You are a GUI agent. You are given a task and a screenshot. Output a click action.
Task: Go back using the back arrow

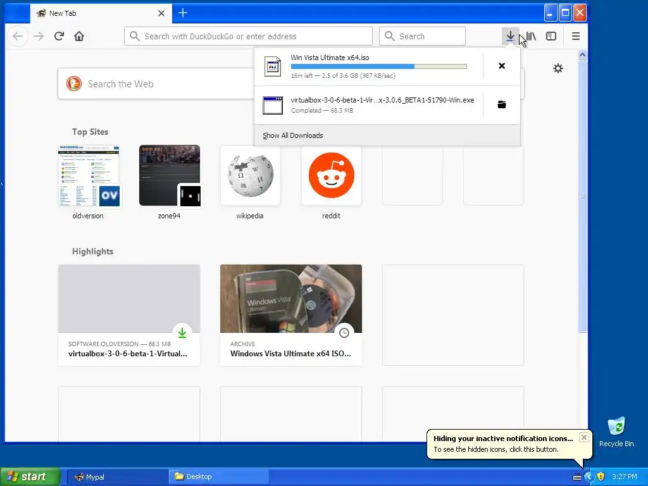pos(18,36)
